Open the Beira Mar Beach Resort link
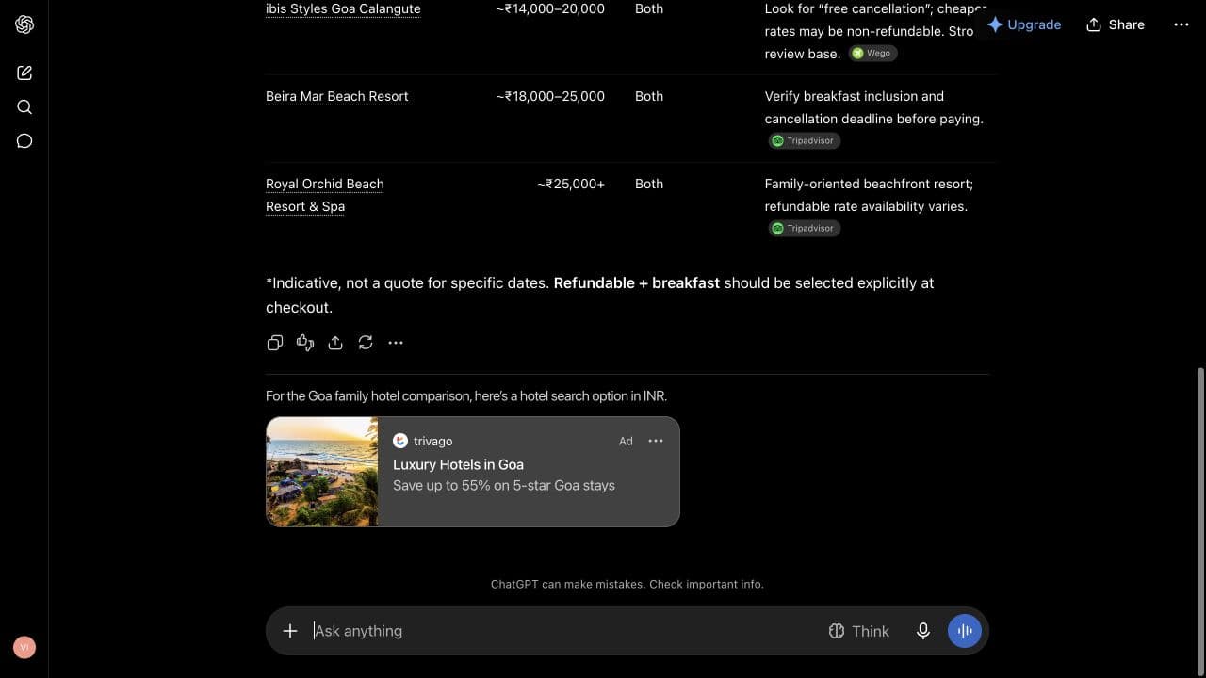The width and height of the screenshot is (1206, 678). [x=337, y=96]
